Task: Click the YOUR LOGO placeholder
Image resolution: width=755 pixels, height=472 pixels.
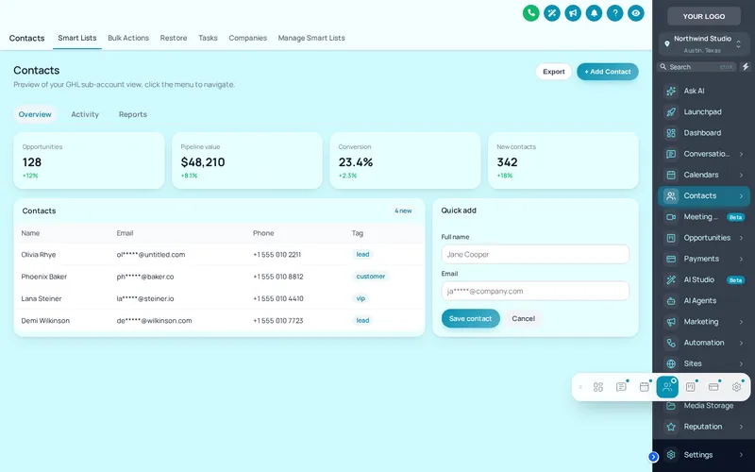Action: pyautogui.click(x=704, y=16)
